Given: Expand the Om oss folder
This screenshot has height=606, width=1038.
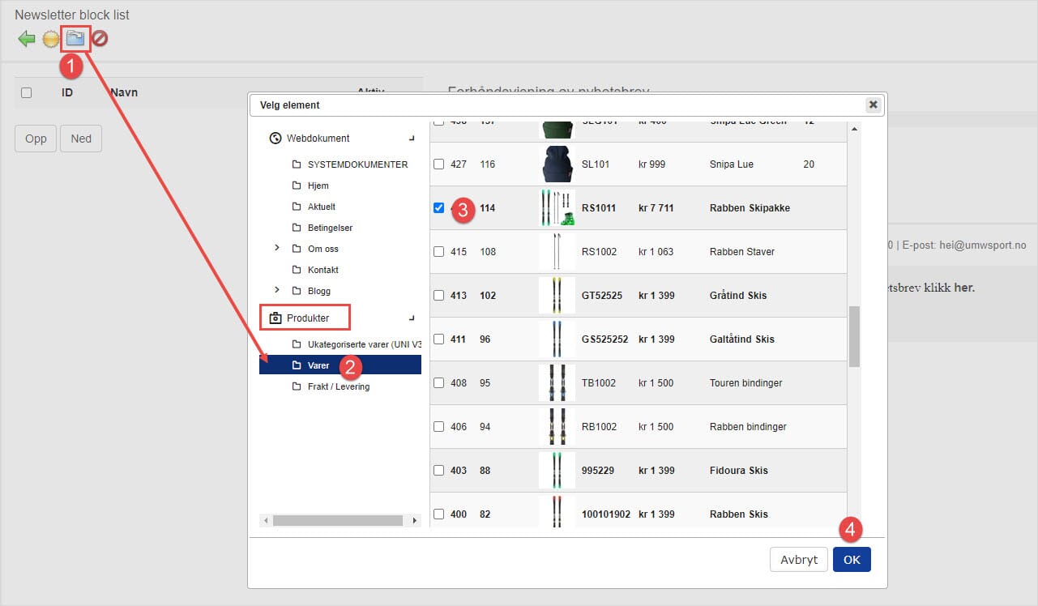Looking at the screenshot, I should pyautogui.click(x=276, y=248).
